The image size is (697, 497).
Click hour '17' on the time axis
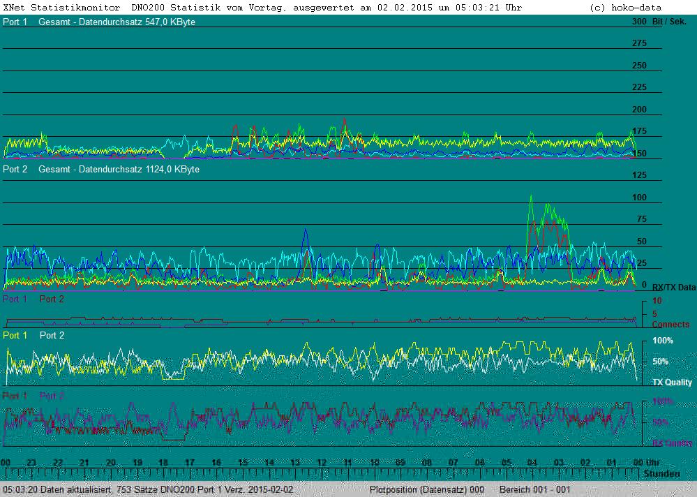[190, 462]
